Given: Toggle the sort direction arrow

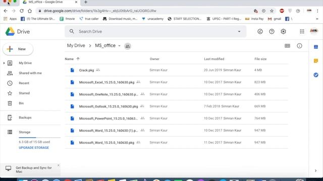Looking at the screenshot, I should [78, 59].
